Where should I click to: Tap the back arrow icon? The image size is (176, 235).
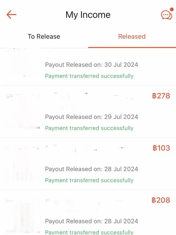coord(12,15)
